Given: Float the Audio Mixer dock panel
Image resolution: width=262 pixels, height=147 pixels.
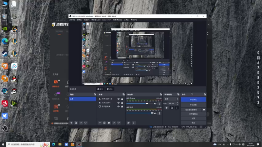Looking at the screenshot, I should [x=161, y=94].
